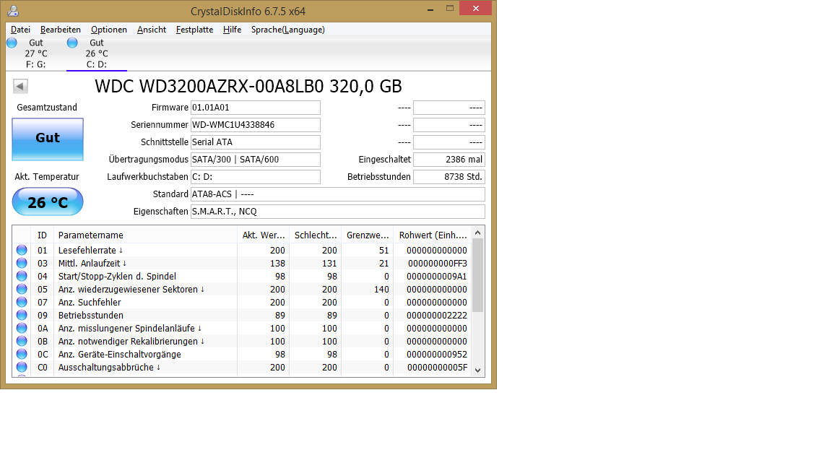Click status orb for Lesefehlerrate row
832x468 pixels.
point(22,250)
